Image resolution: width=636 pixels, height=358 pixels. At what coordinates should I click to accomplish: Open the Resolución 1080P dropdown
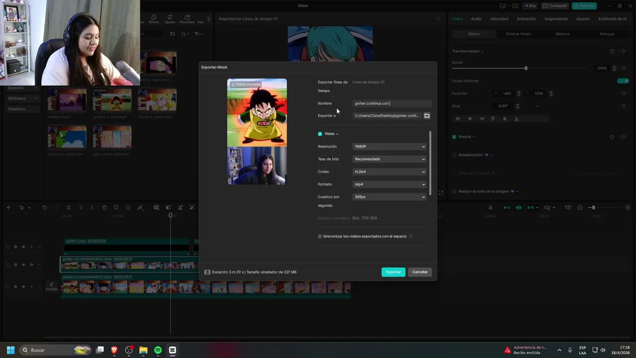390,147
